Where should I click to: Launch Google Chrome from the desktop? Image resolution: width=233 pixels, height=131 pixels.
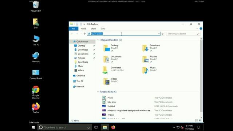(36, 92)
